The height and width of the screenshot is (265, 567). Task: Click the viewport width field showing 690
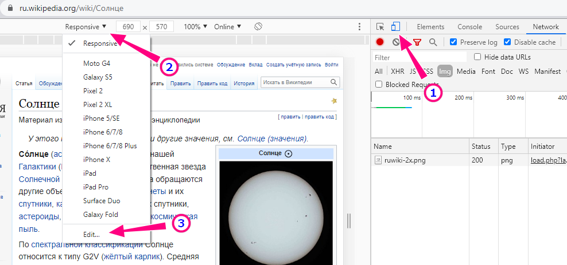[128, 27]
